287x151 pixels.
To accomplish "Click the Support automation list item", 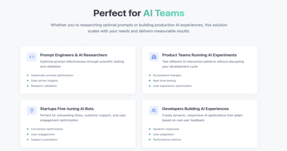I will click(x=44, y=140).
